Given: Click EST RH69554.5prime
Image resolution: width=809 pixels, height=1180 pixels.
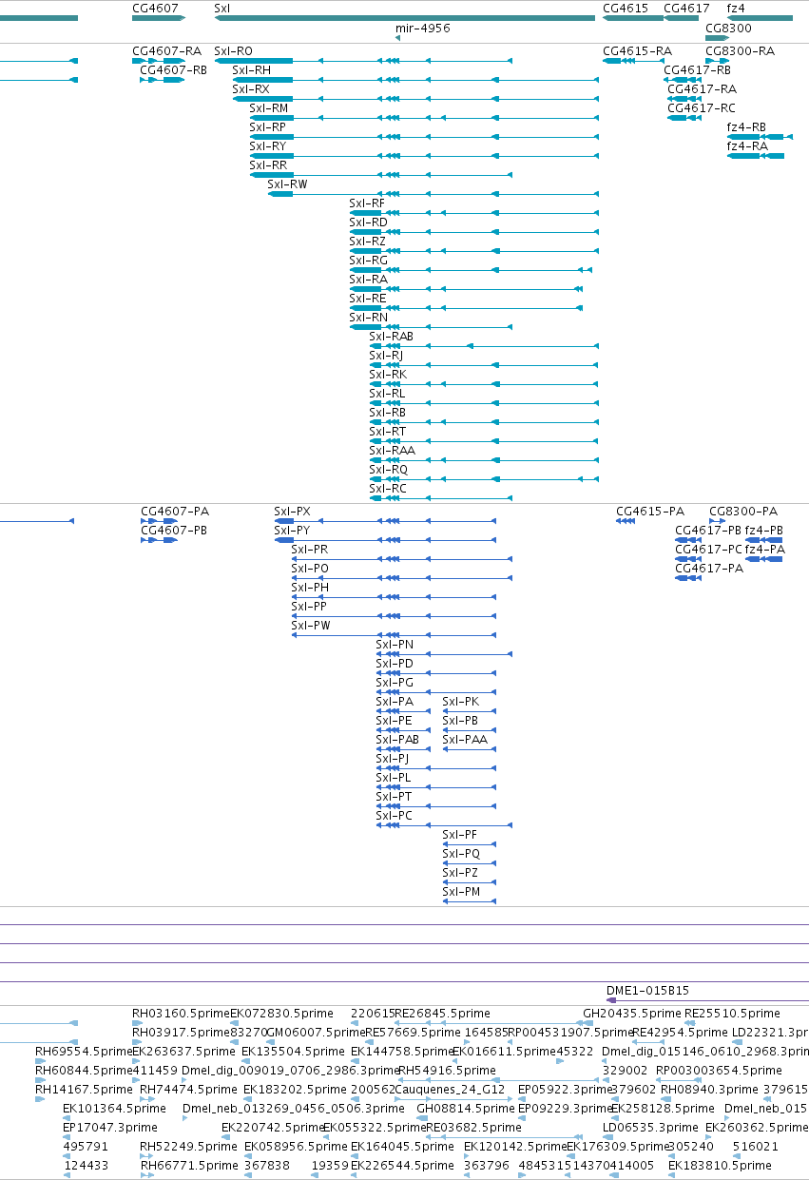Looking at the screenshot, I should point(84,1051).
